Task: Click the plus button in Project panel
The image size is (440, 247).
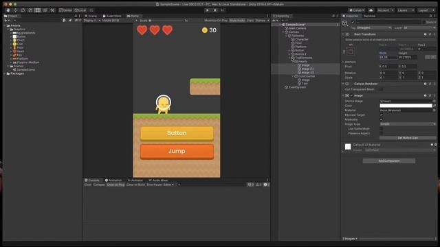Action: click(6, 21)
